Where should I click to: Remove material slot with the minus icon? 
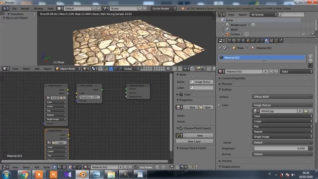[x=310, y=61]
